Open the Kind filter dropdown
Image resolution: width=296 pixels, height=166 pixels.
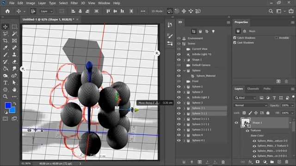tap(245, 98)
